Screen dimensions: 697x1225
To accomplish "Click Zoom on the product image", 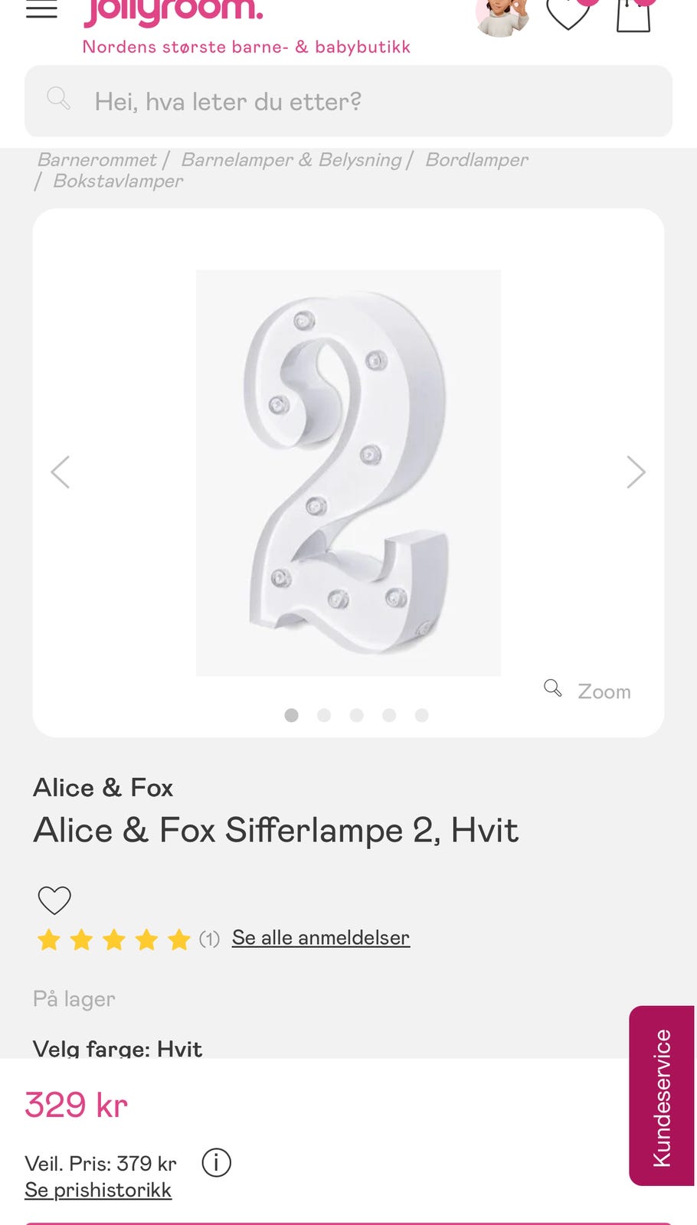I will [587, 691].
